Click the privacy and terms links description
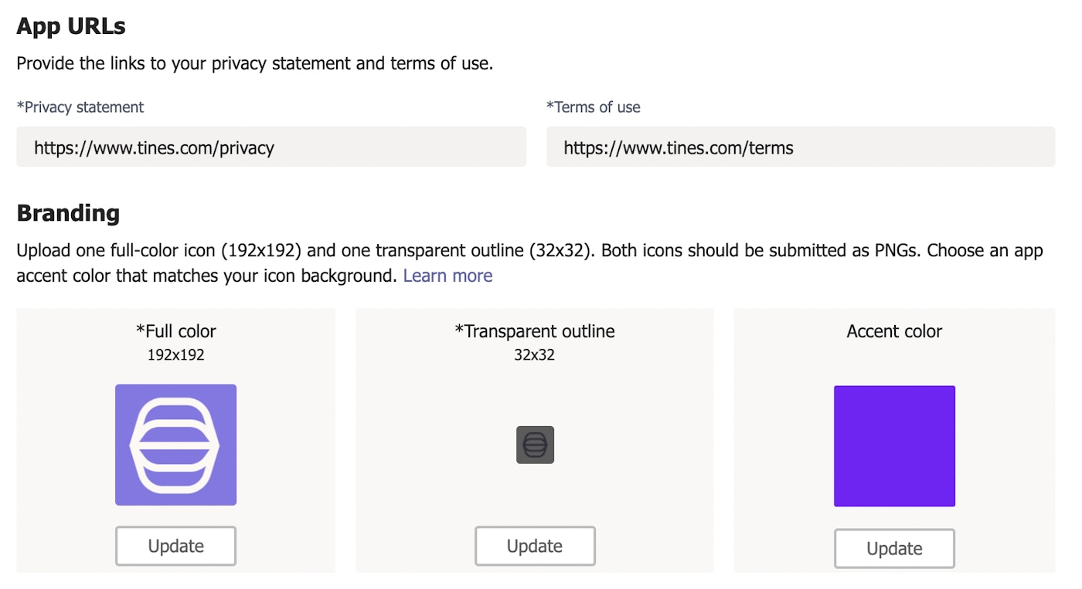The height and width of the screenshot is (589, 1082). [254, 63]
